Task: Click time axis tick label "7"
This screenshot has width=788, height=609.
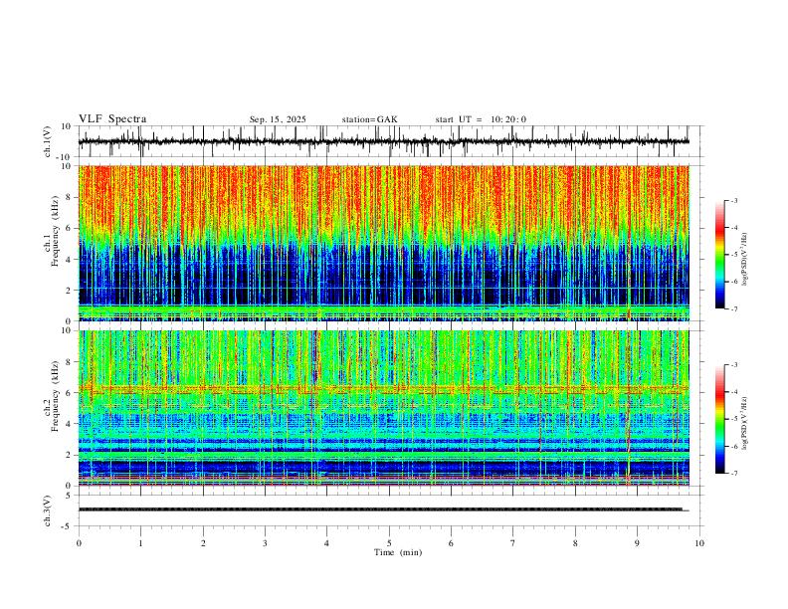Action: click(513, 543)
